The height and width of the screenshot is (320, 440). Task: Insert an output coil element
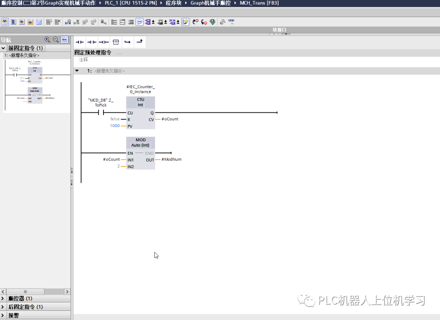point(103,42)
